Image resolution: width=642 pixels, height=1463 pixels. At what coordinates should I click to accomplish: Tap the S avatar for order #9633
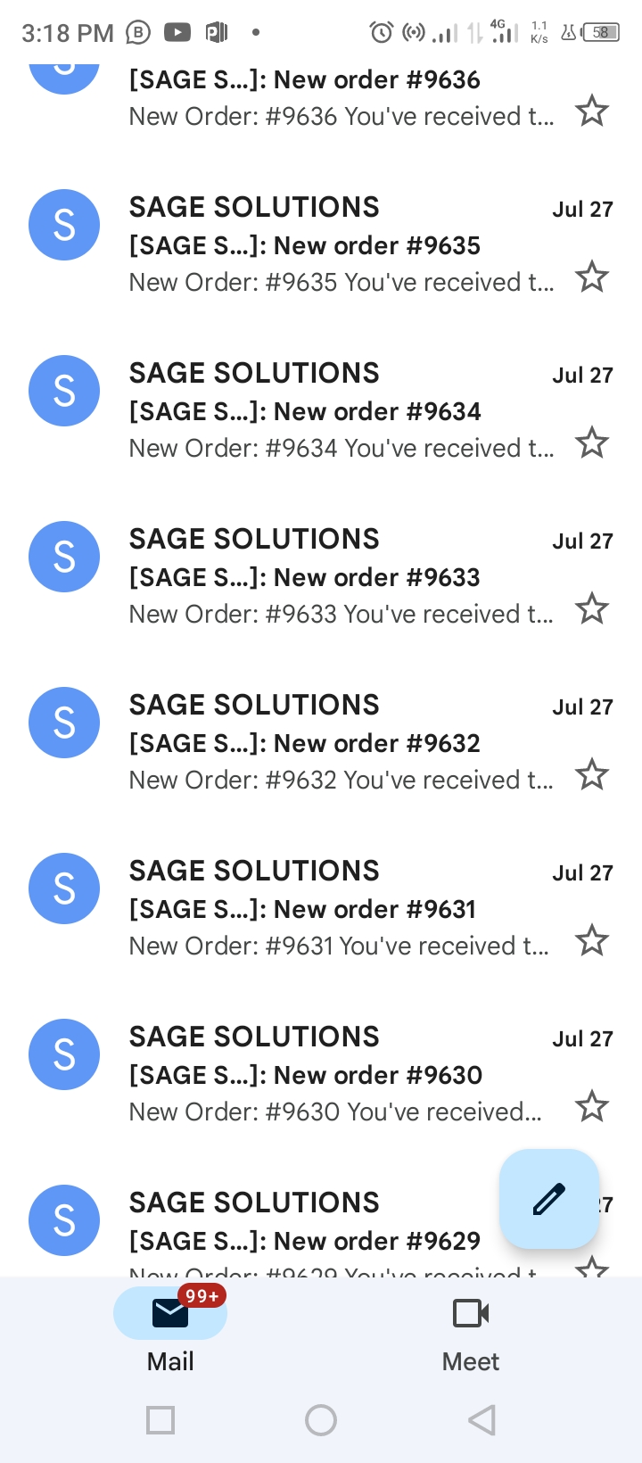point(64,557)
